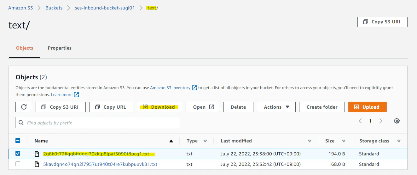Expand the Actions dropdown menu
The height and width of the screenshot is (175, 417).
coord(276,107)
